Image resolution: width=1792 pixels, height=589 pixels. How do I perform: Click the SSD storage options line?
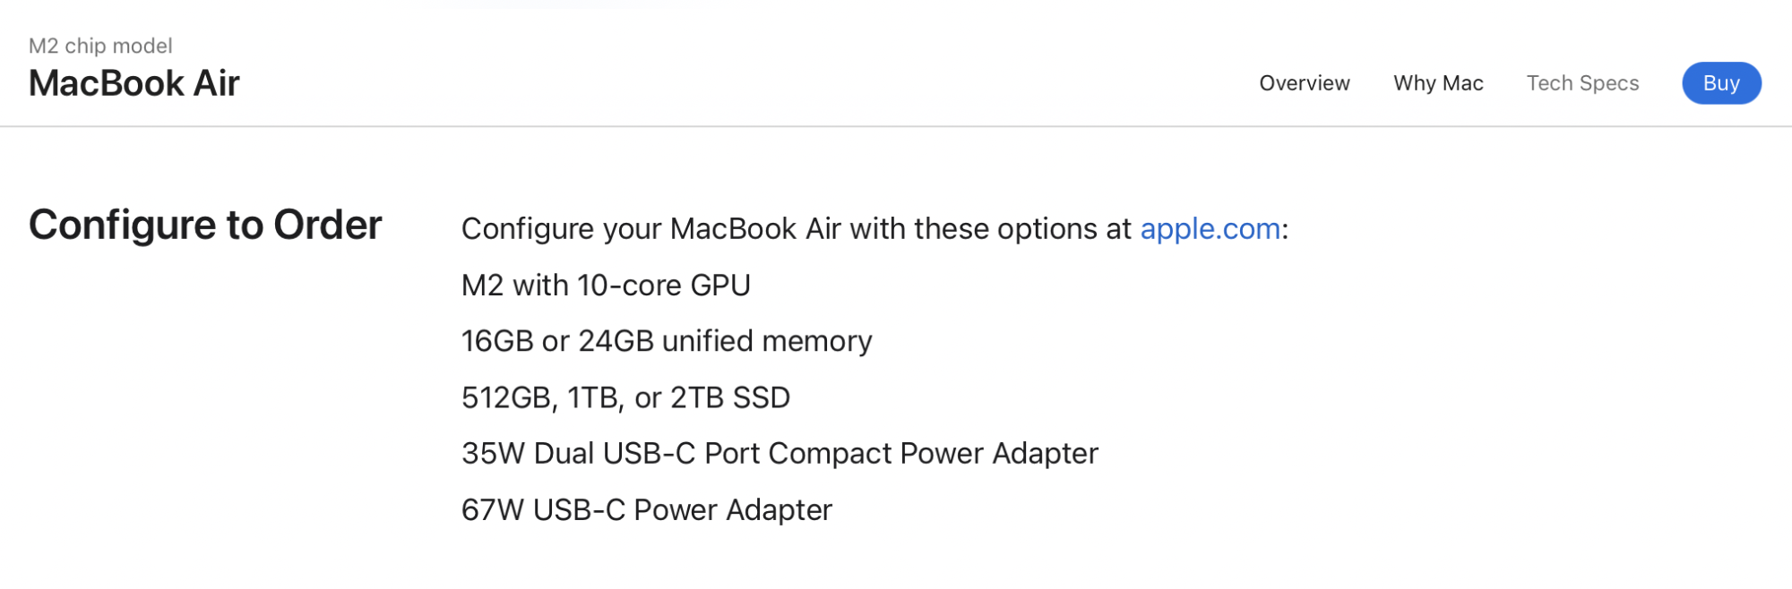point(625,397)
